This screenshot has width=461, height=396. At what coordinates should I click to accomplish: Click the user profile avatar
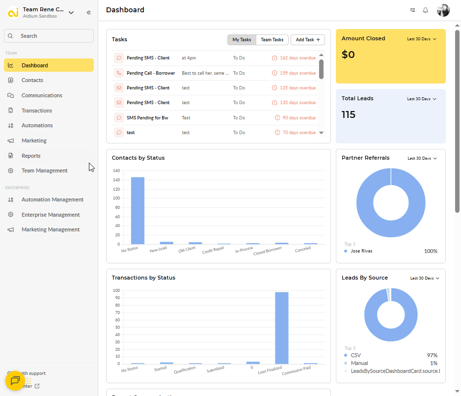tap(443, 10)
